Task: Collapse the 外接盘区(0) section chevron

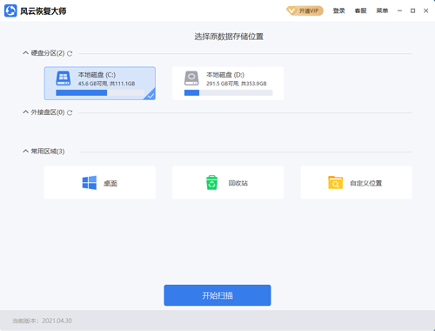Action: click(x=25, y=112)
